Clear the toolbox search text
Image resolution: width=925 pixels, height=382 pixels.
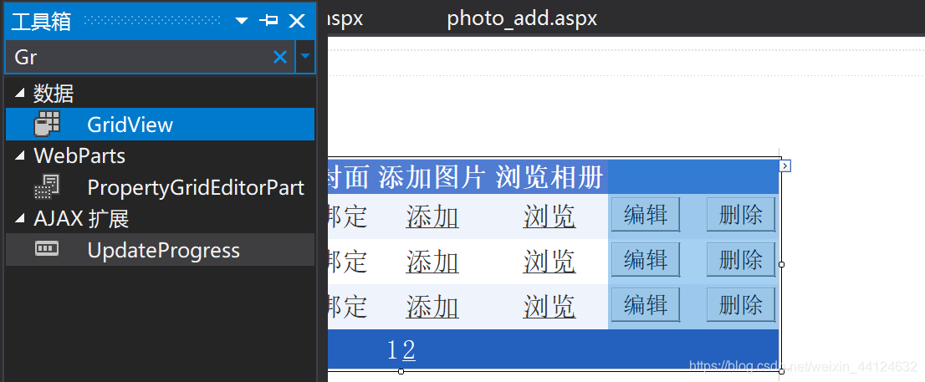pyautogui.click(x=280, y=57)
